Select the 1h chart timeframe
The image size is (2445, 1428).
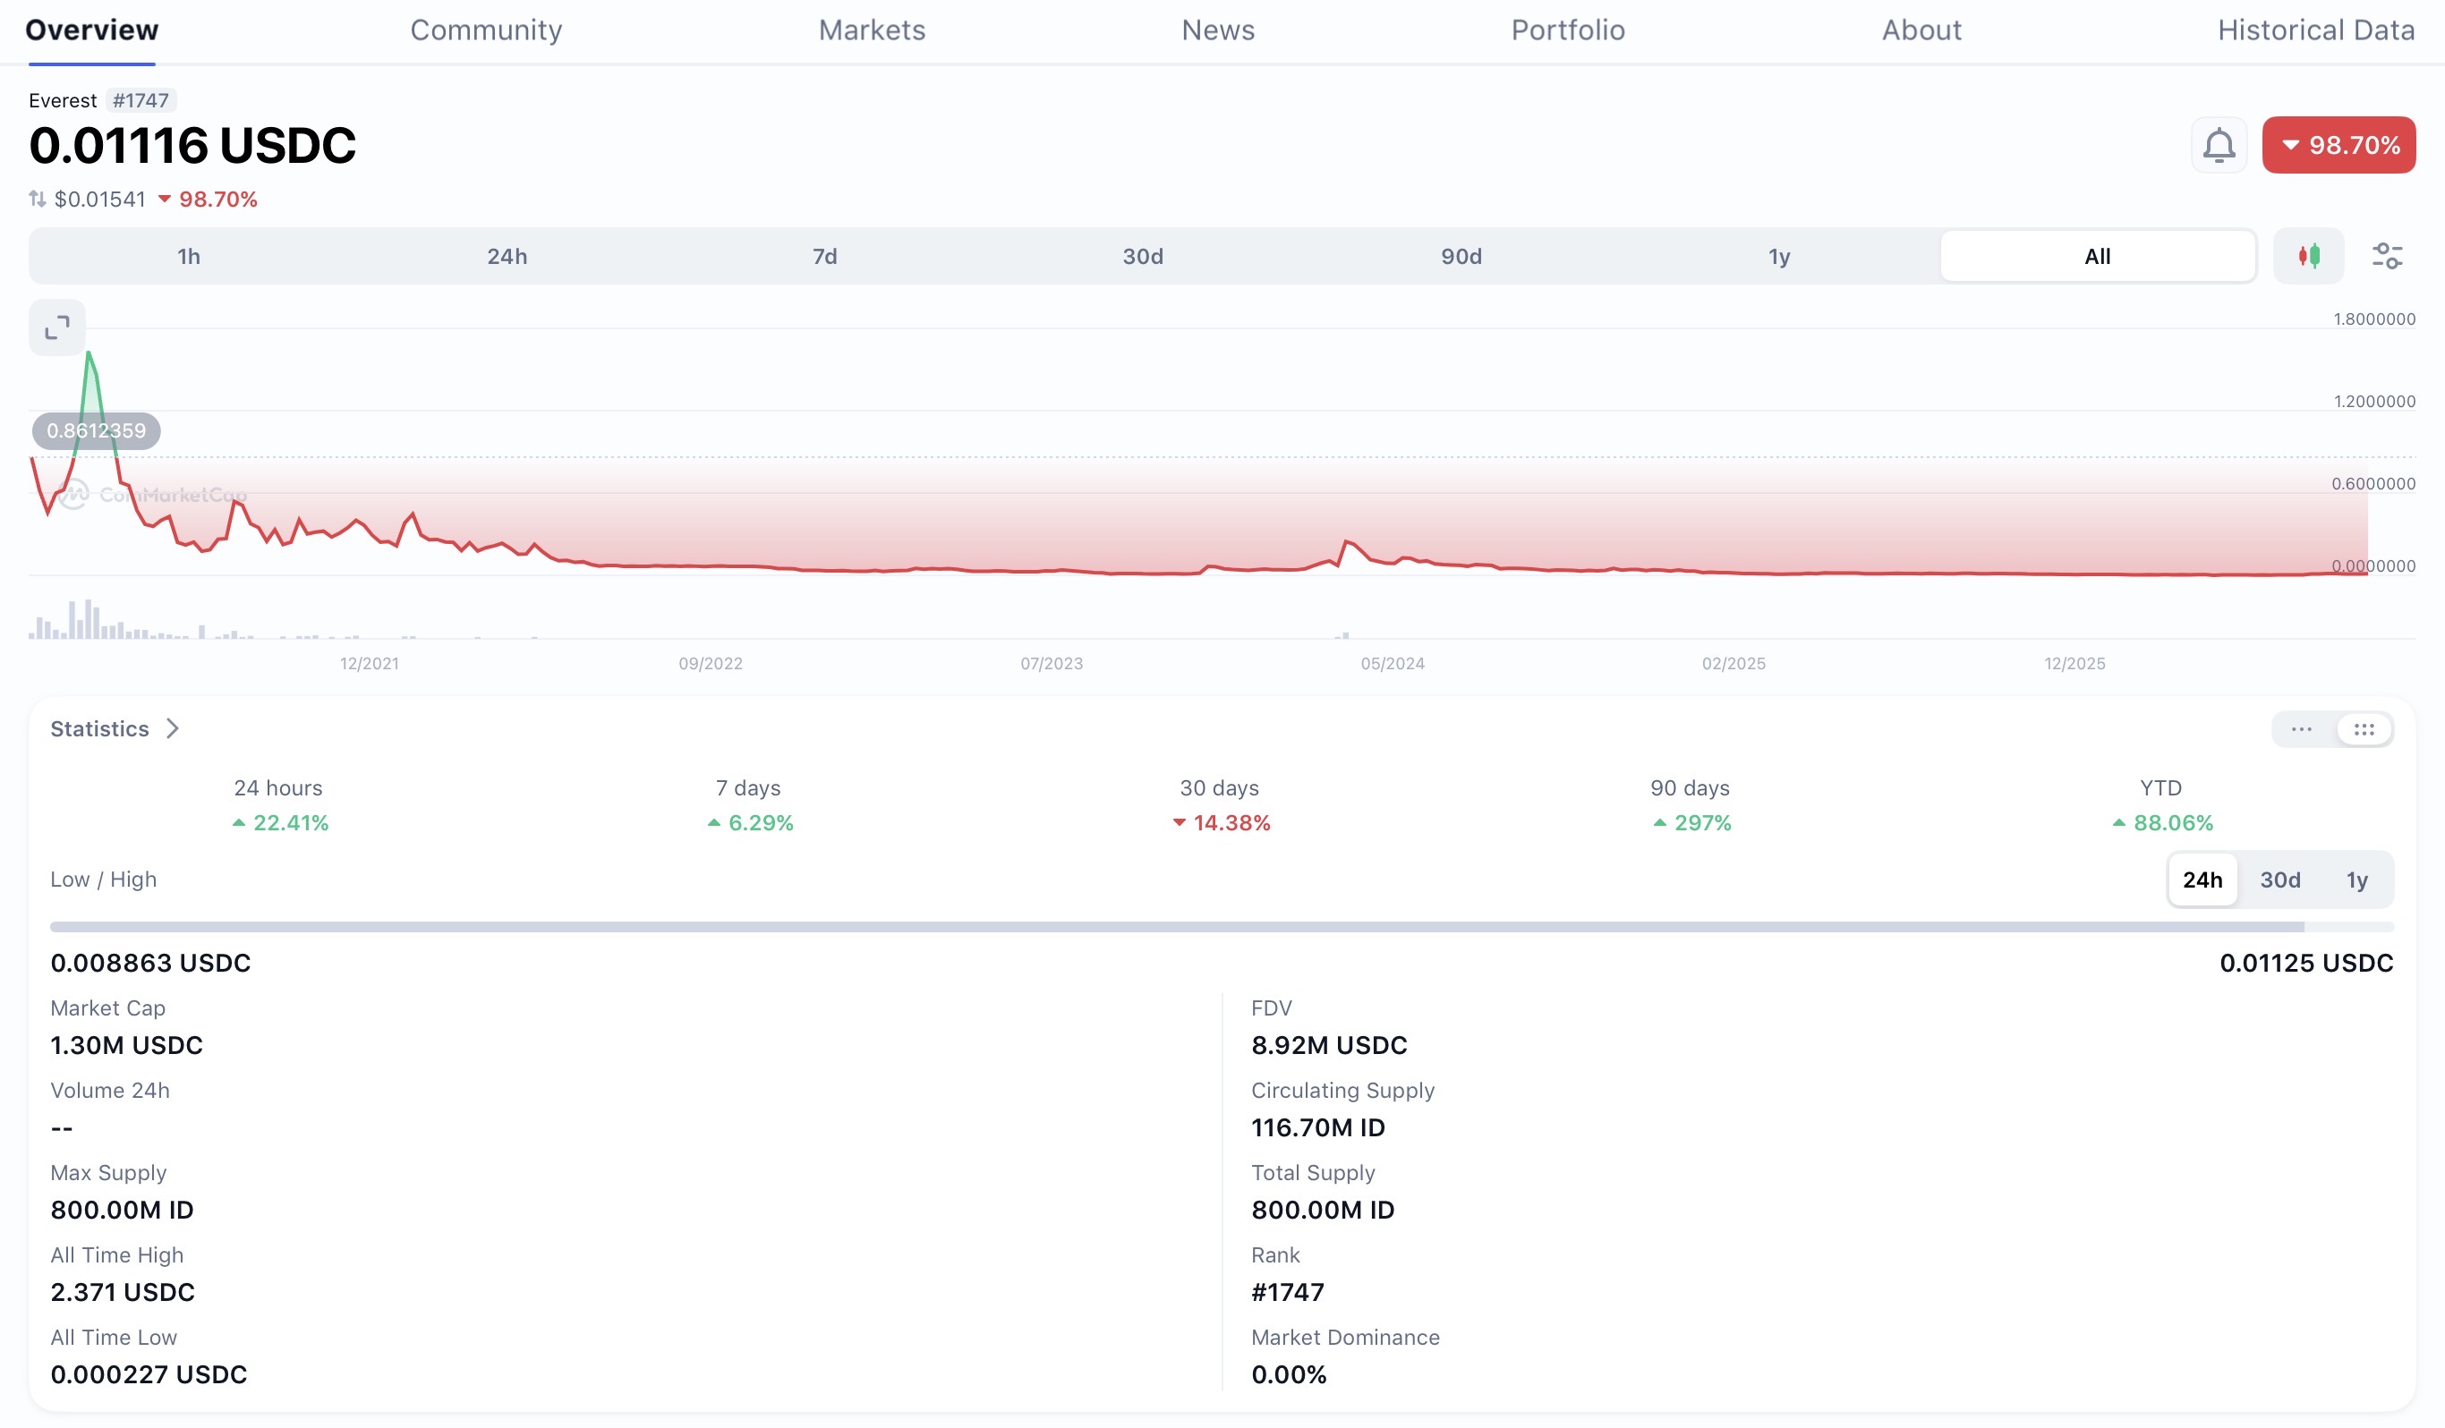click(188, 256)
